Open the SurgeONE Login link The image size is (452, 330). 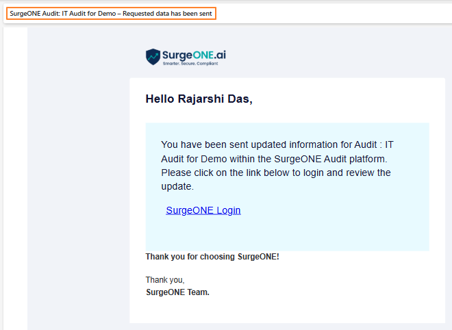[203, 210]
